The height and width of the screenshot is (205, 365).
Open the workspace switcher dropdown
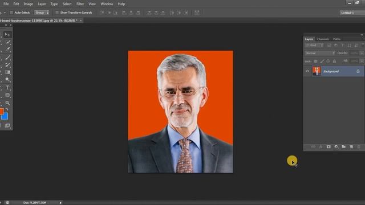pos(352,13)
